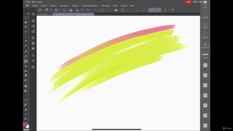Toggle the first highlighted snap ruler button

(x=151, y=10)
